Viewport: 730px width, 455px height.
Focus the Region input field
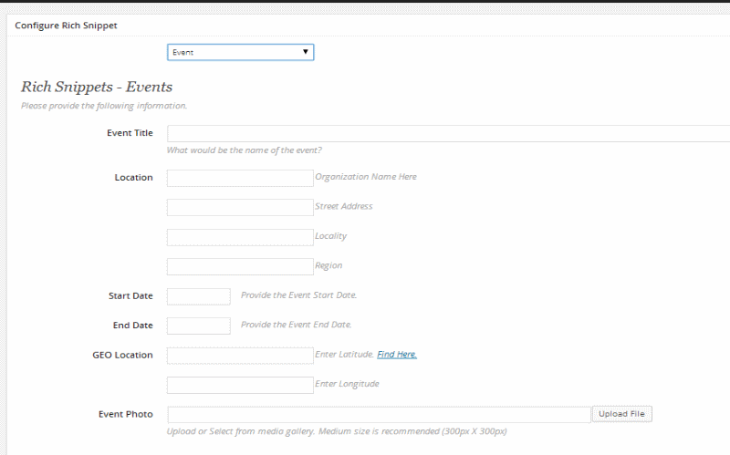240,266
